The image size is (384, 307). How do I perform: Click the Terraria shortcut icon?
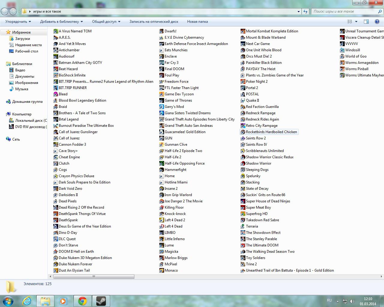pos(243,226)
